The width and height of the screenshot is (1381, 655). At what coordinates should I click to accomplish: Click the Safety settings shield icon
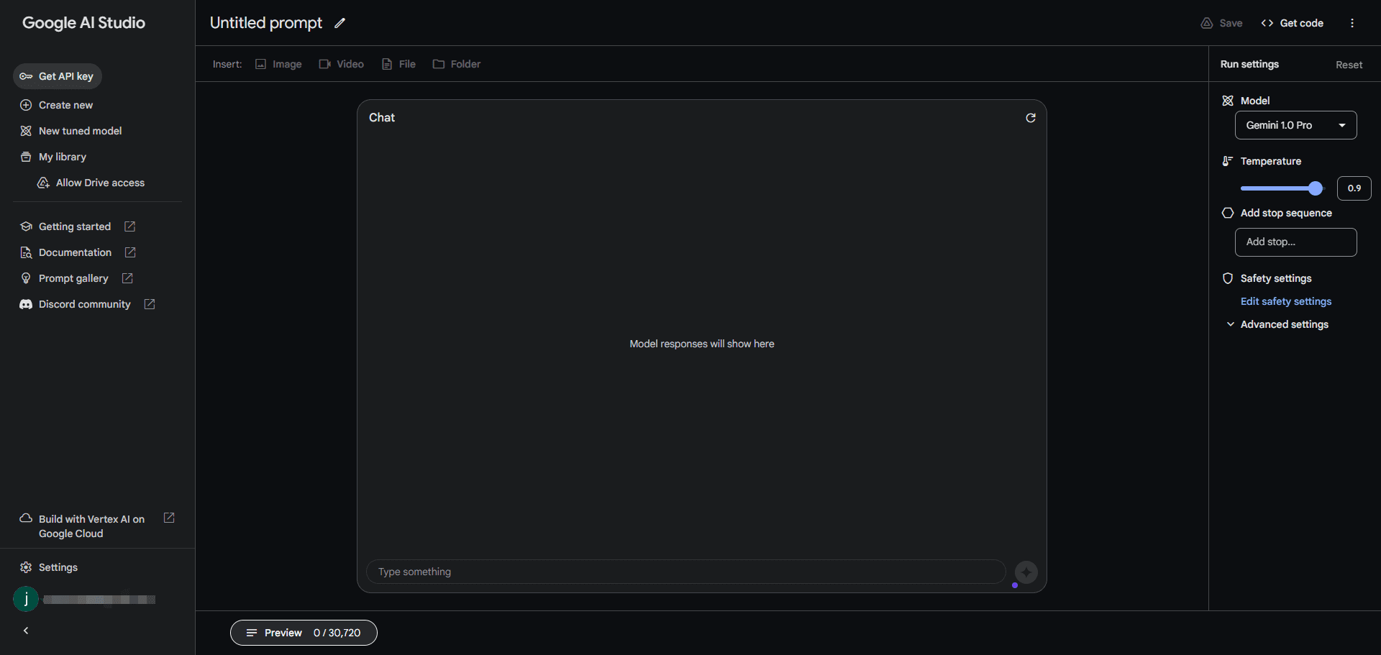1228,278
